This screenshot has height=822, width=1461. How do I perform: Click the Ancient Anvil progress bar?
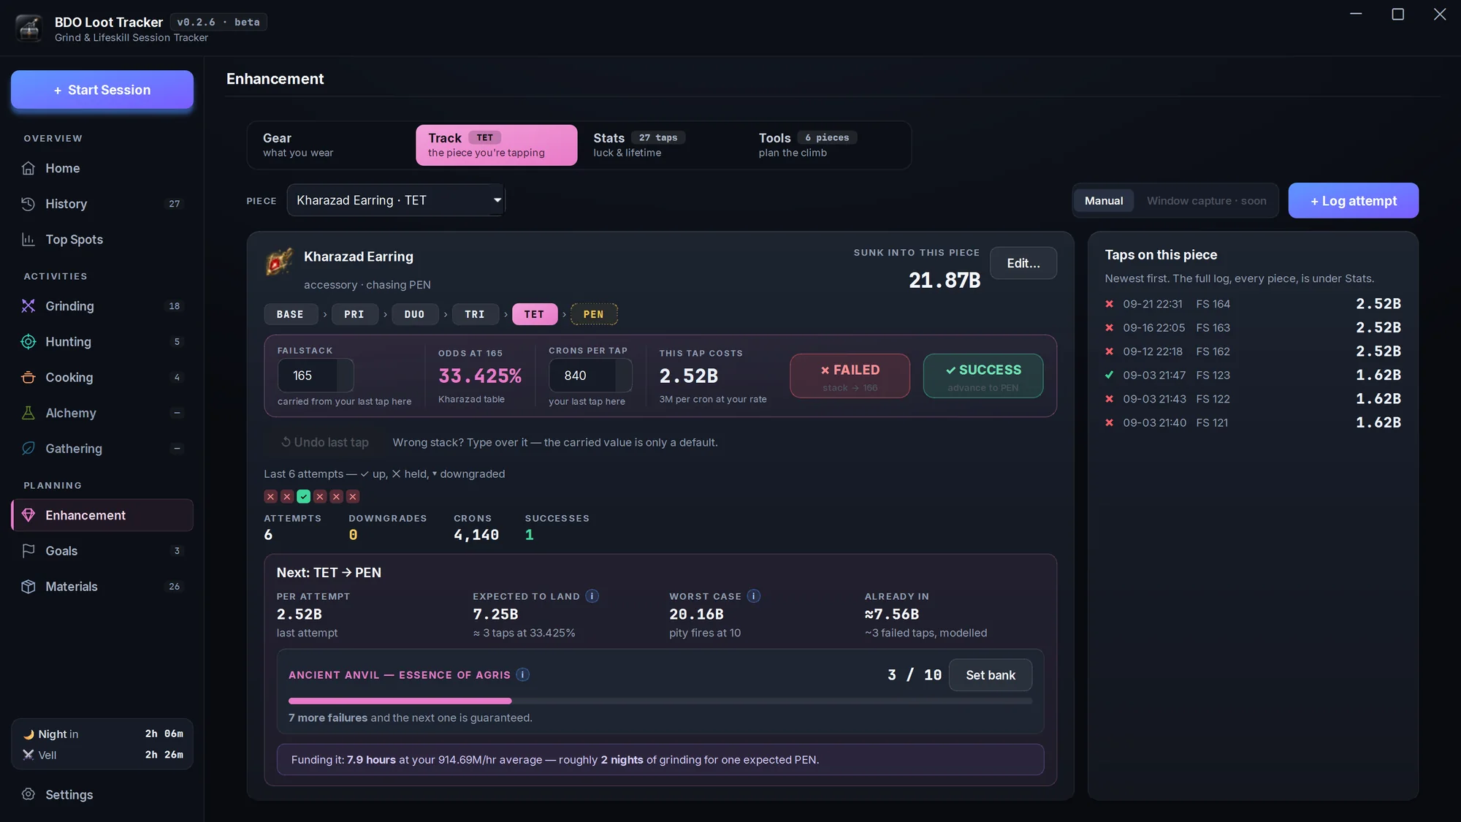660,701
